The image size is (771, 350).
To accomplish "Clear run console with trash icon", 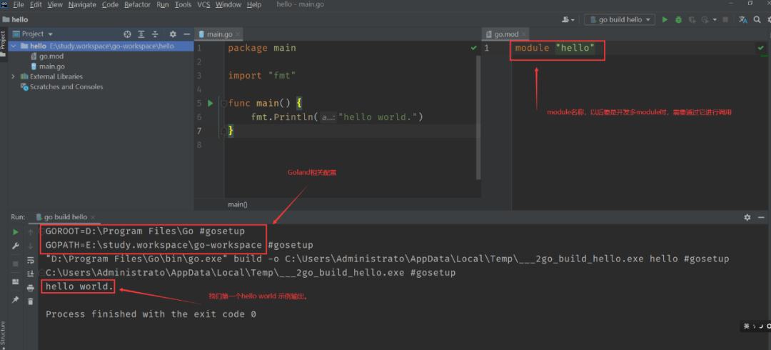I will [30, 301].
